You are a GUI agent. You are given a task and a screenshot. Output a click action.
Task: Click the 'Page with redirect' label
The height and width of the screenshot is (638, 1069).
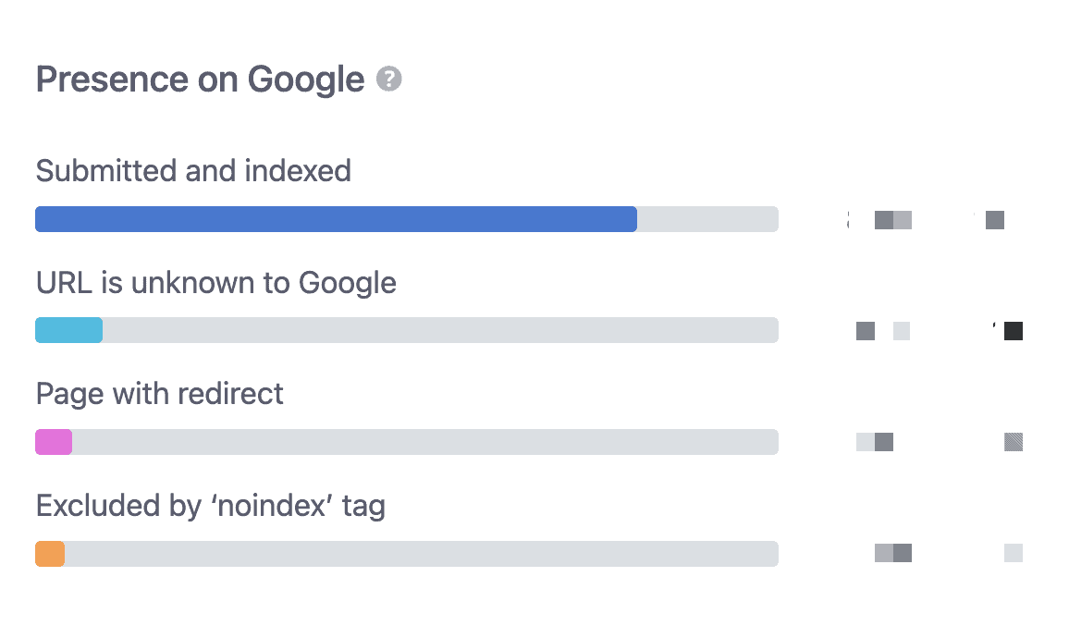[160, 394]
